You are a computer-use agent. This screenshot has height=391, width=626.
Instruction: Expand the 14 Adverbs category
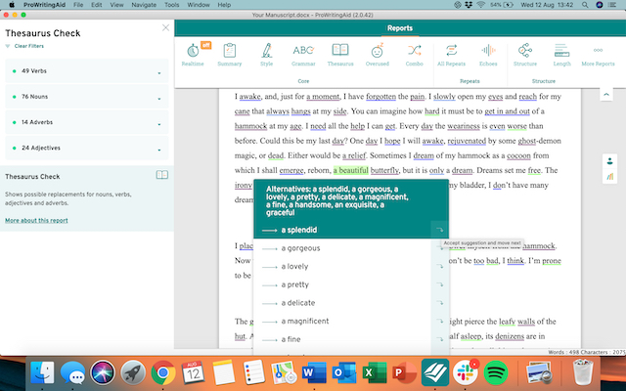pyautogui.click(x=87, y=122)
